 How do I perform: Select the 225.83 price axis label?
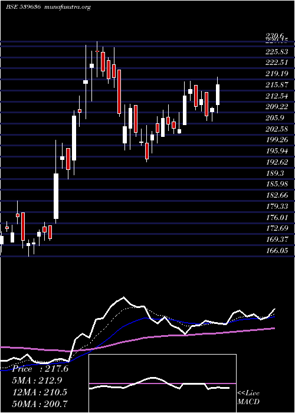tap(277, 52)
